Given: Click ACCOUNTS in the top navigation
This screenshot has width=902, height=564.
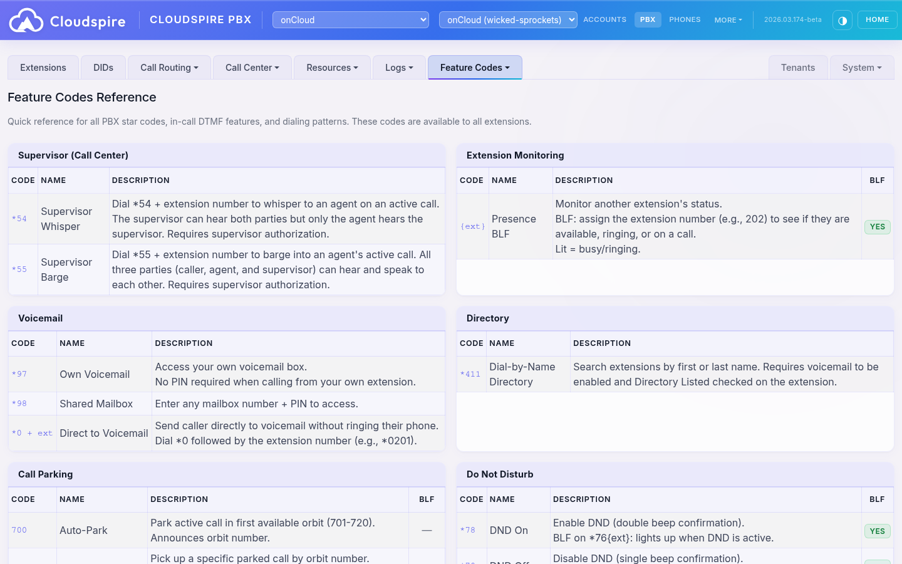Looking at the screenshot, I should [x=604, y=19].
